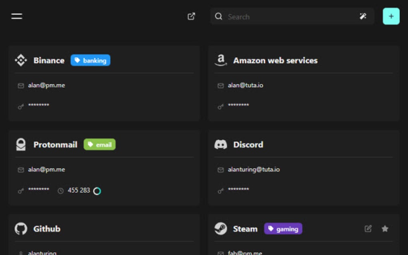Image resolution: width=408 pixels, height=255 pixels.
Task: Click the key icon on the Binance card
Action: click(20, 106)
